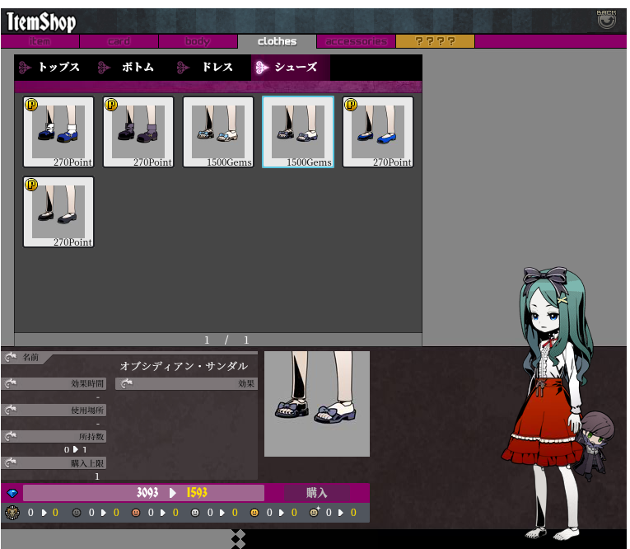Click the large sandal preview image
Image resolution: width=630 pixels, height=549 pixels.
click(317, 403)
